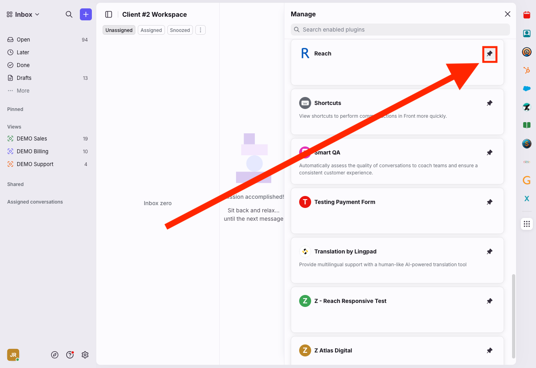Expand the More folders list
This screenshot has width=536, height=368.
[x=23, y=91]
